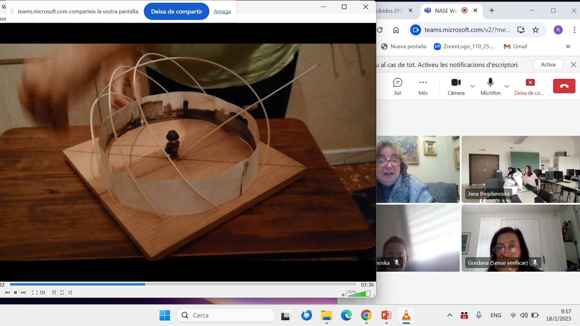Toggle VLC loop mode
Viewport: 580px width, 326px height.
pyautogui.click(x=62, y=292)
